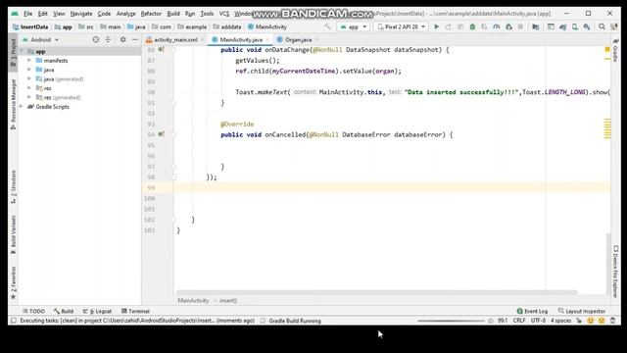Click the debug app bug icon
The height and width of the screenshot is (353, 627).
click(x=472, y=26)
